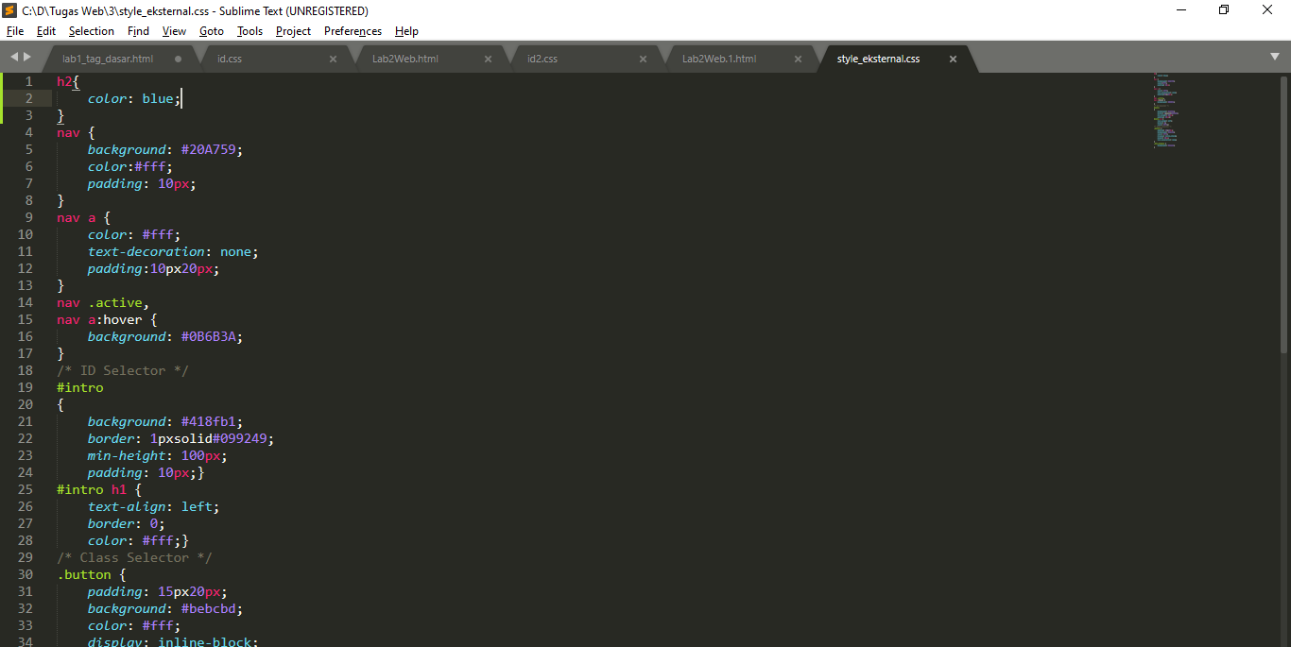The height and width of the screenshot is (647, 1291).
Task: Close the id.css tab
Action: coord(333,58)
